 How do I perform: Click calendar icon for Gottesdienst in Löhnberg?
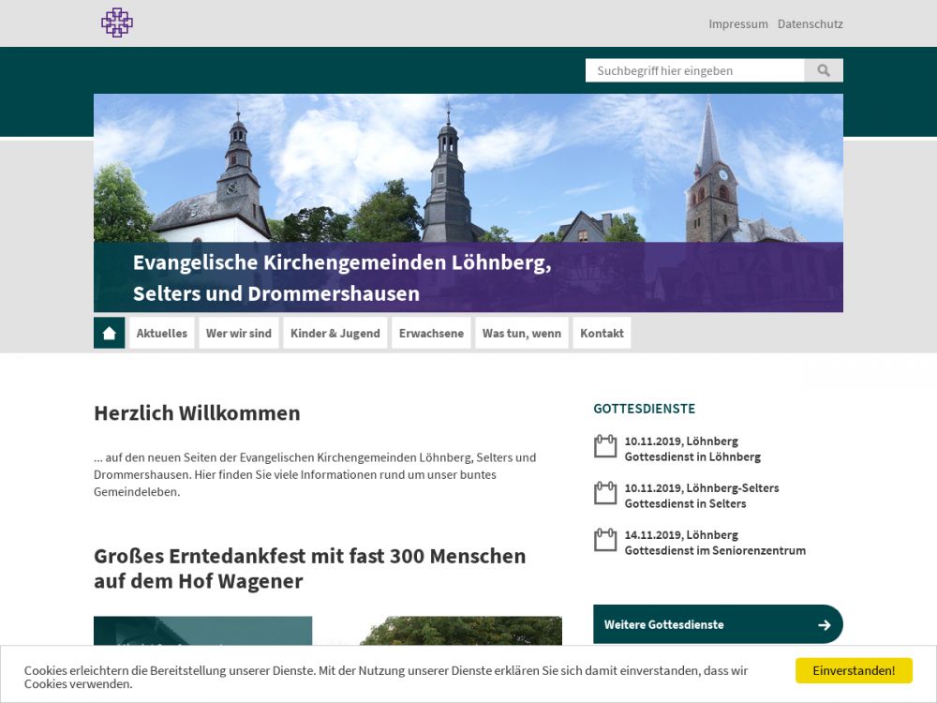[x=605, y=446]
